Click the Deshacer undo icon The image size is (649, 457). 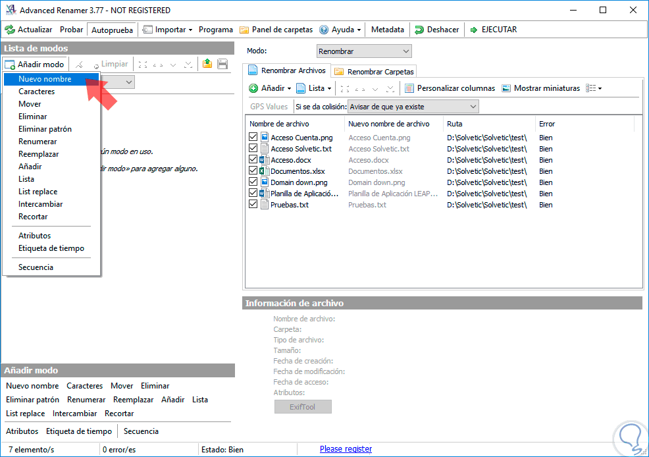click(x=419, y=30)
